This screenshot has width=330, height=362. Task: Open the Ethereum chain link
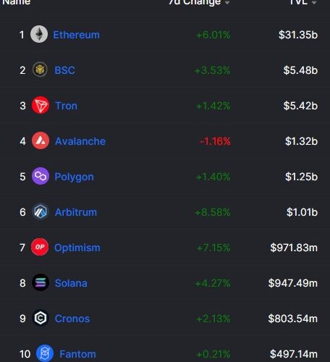point(77,35)
